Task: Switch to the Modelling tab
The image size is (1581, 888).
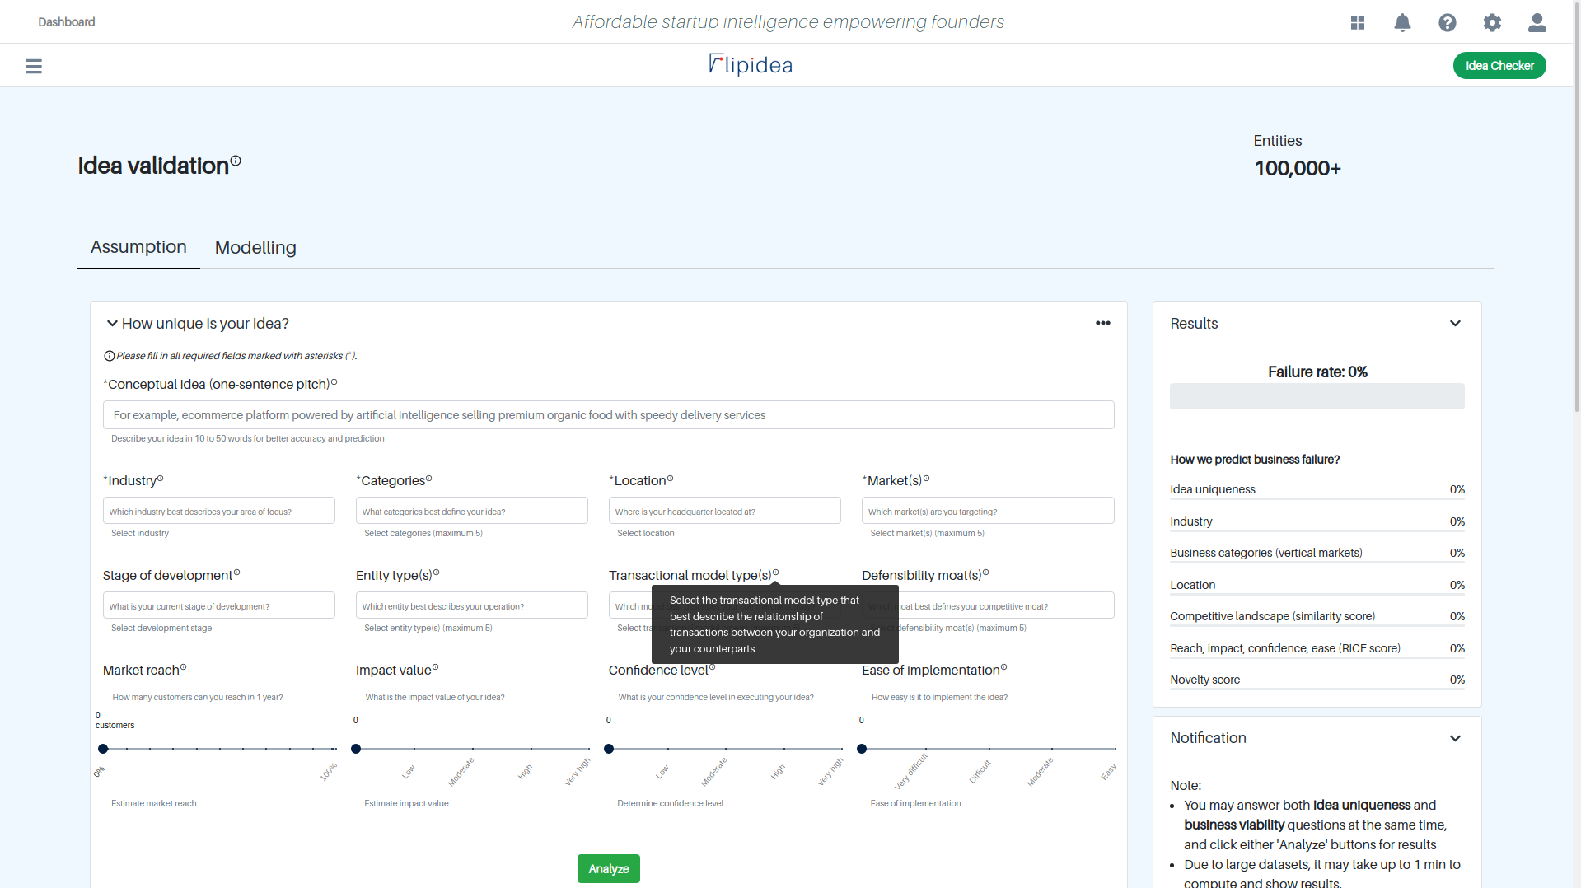Action: pyautogui.click(x=255, y=247)
